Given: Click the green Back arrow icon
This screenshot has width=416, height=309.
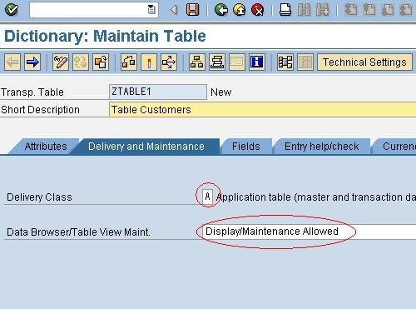Looking at the screenshot, I should coord(221,10).
